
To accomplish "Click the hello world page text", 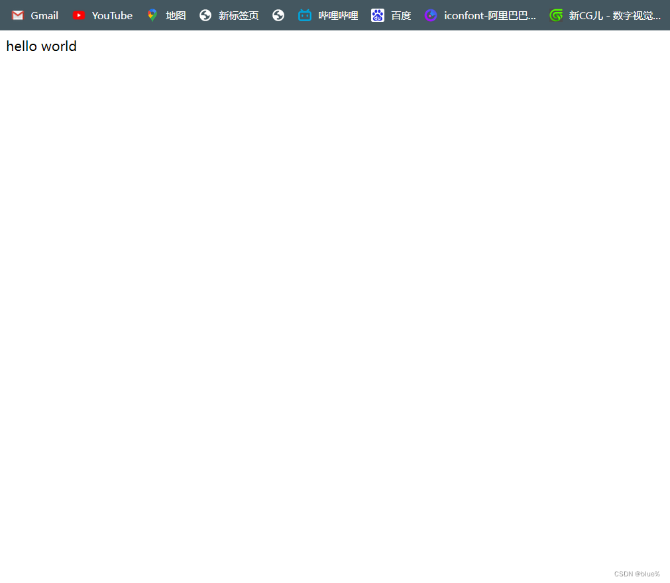I will (x=42, y=46).
